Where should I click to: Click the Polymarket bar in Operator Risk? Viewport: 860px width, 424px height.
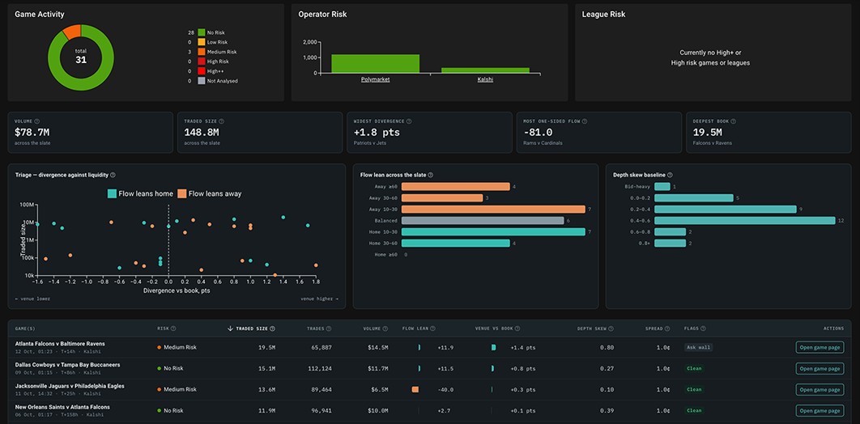tap(375, 64)
